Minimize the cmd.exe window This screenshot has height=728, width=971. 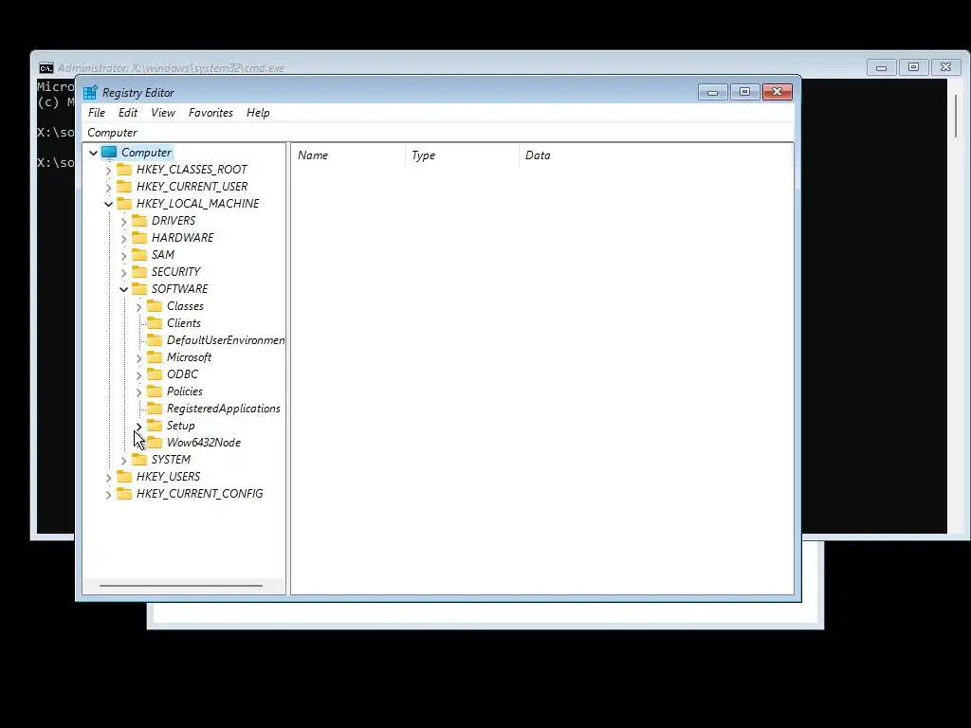point(881,67)
